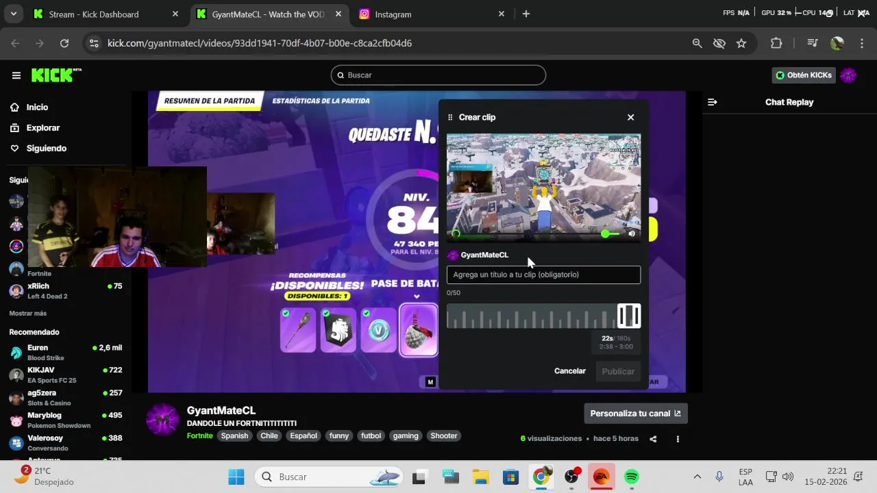Open the GyantMateCL channel avatar
Viewport: 877px width, 493px height.
coord(163,419)
